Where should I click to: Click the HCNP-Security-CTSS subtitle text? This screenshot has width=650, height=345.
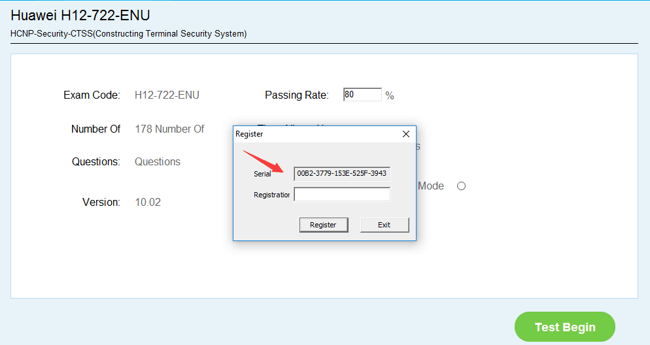click(129, 33)
